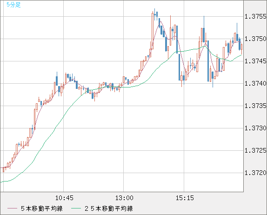The height and width of the screenshot is (215, 267).
Task: Select the 1.3740 price axis label
Action: pos(255,83)
